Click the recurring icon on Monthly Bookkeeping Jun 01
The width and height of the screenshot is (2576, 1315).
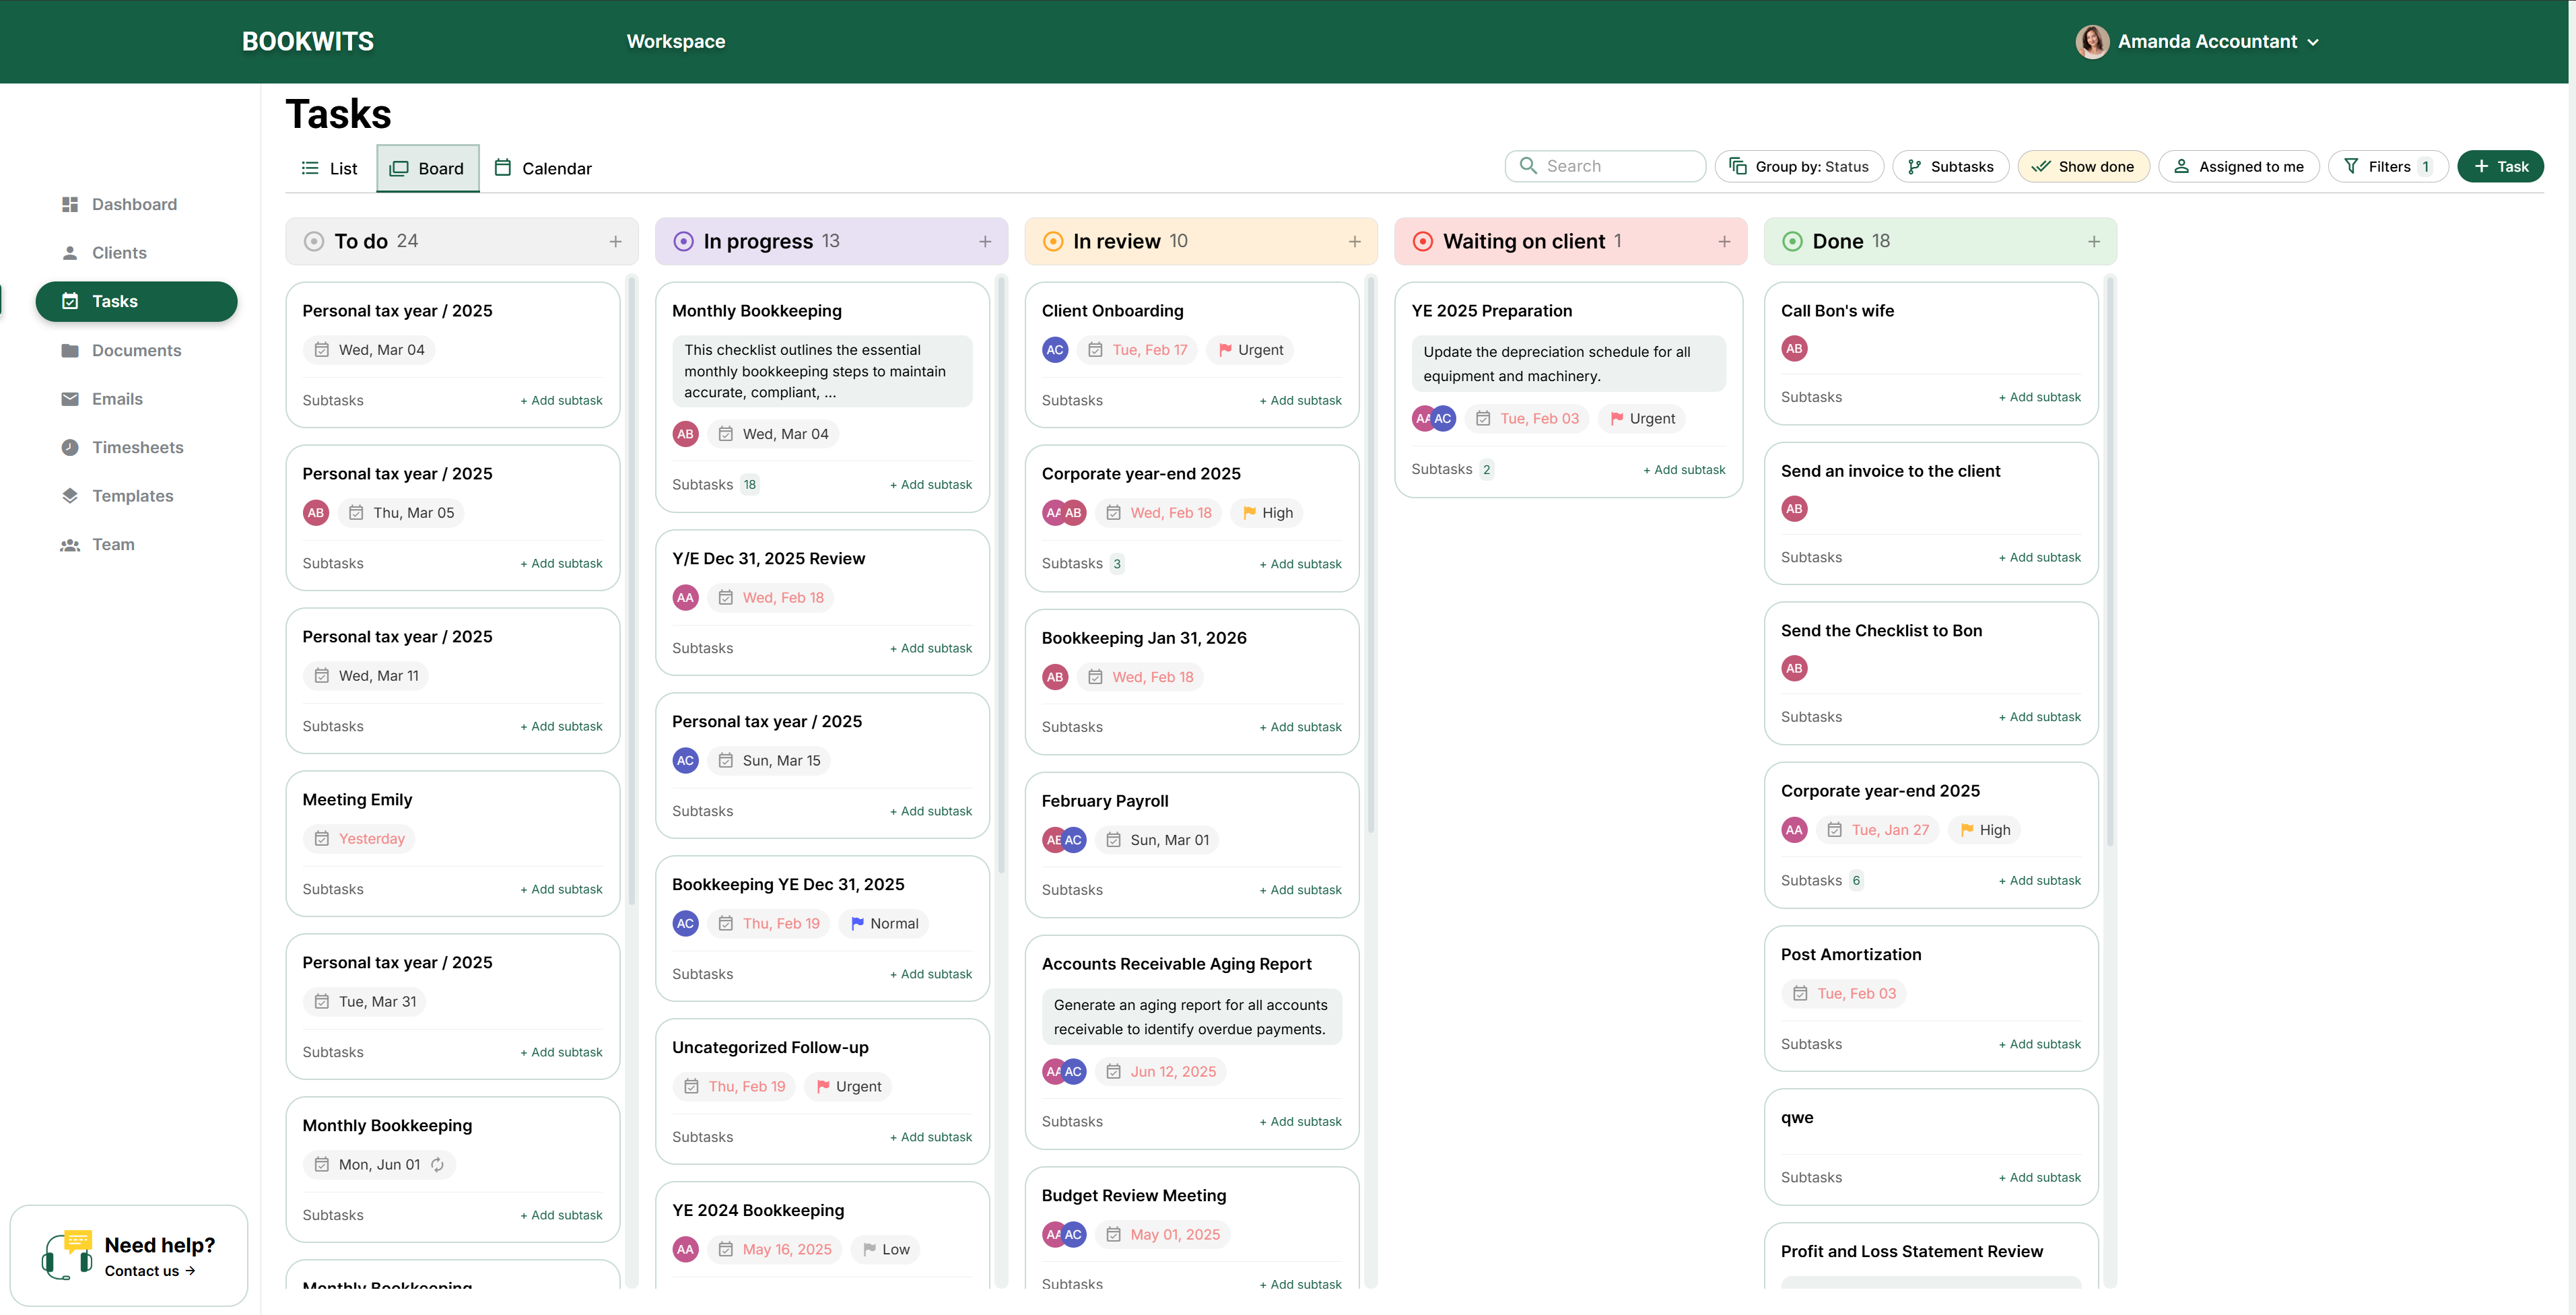point(437,1165)
